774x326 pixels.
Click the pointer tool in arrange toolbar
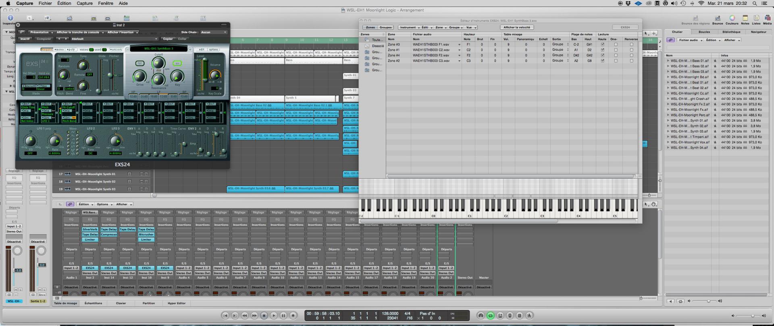646,33
